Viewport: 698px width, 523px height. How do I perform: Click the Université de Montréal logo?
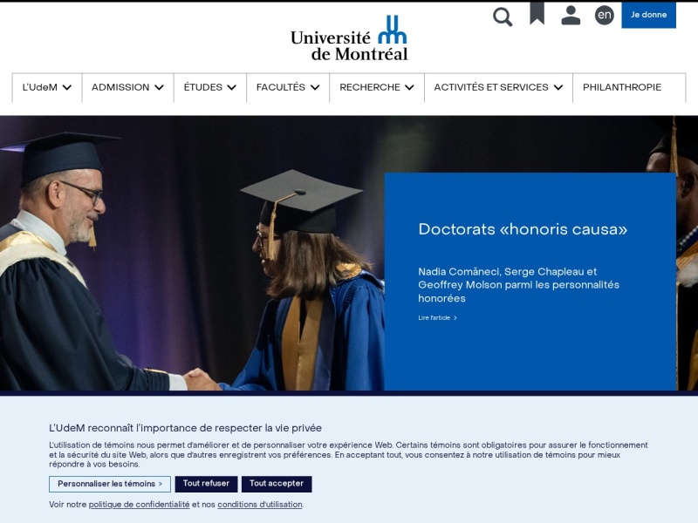[x=349, y=38]
